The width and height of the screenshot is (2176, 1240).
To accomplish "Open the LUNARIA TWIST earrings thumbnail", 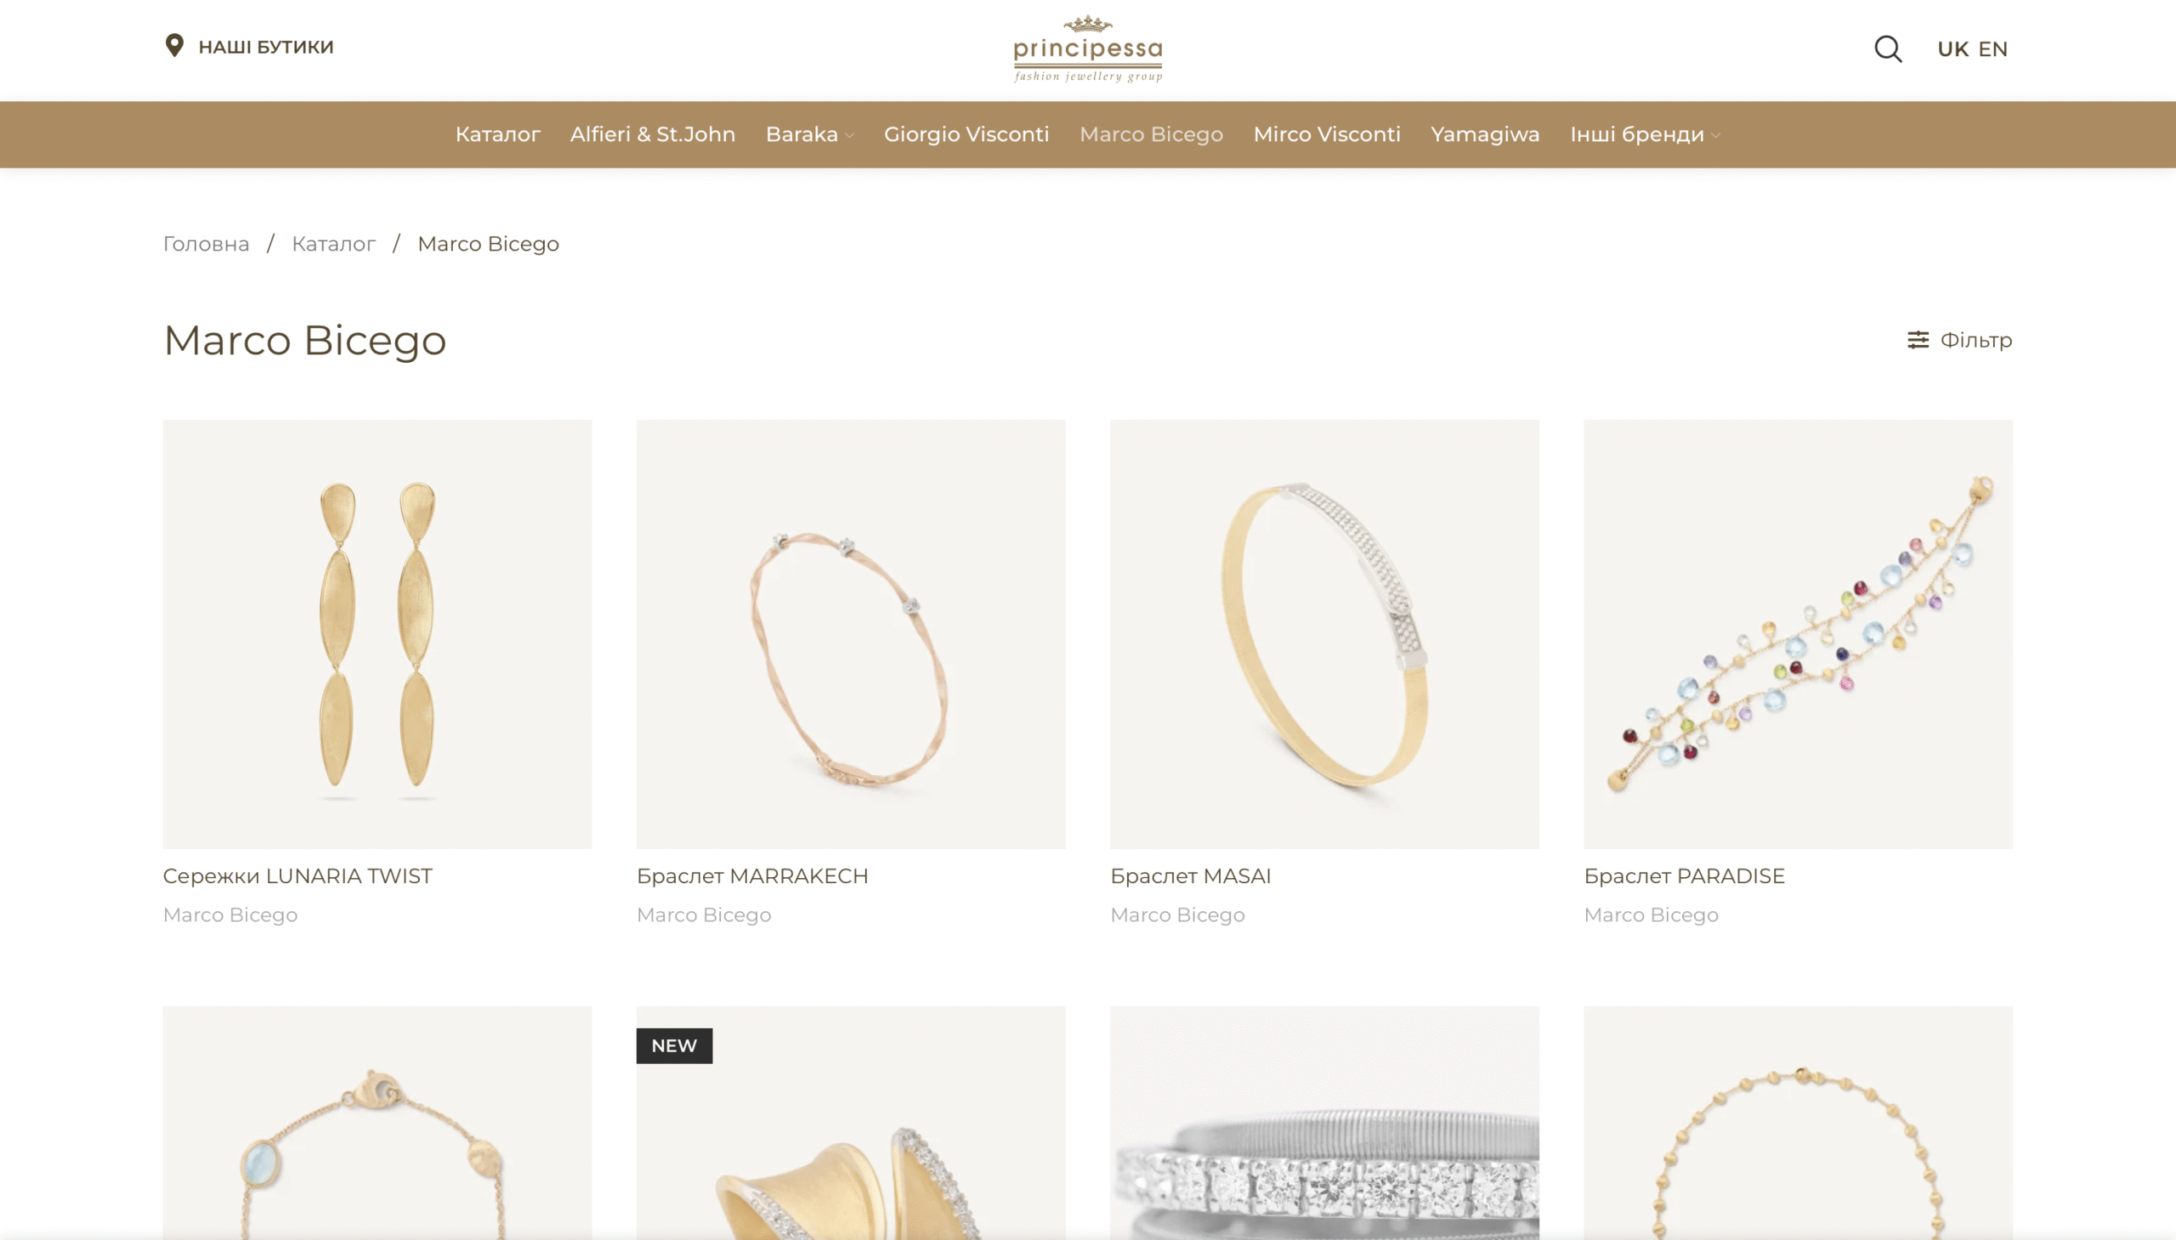I will (377, 634).
